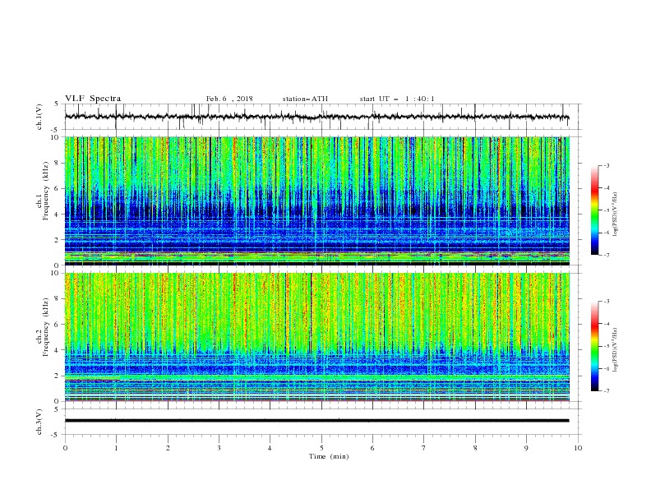Click the color bar next to ch.1 spectrogram
The height and width of the screenshot is (503, 651).
[595, 210]
